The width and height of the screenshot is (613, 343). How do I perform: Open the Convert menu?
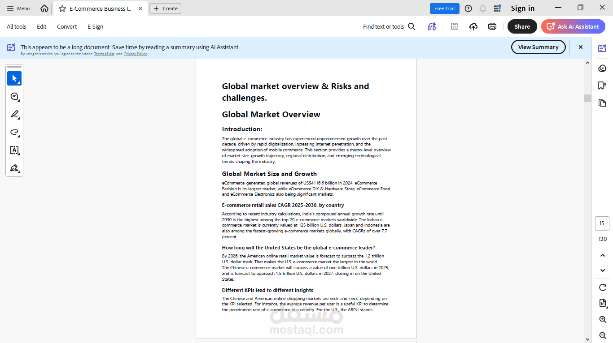67,26
